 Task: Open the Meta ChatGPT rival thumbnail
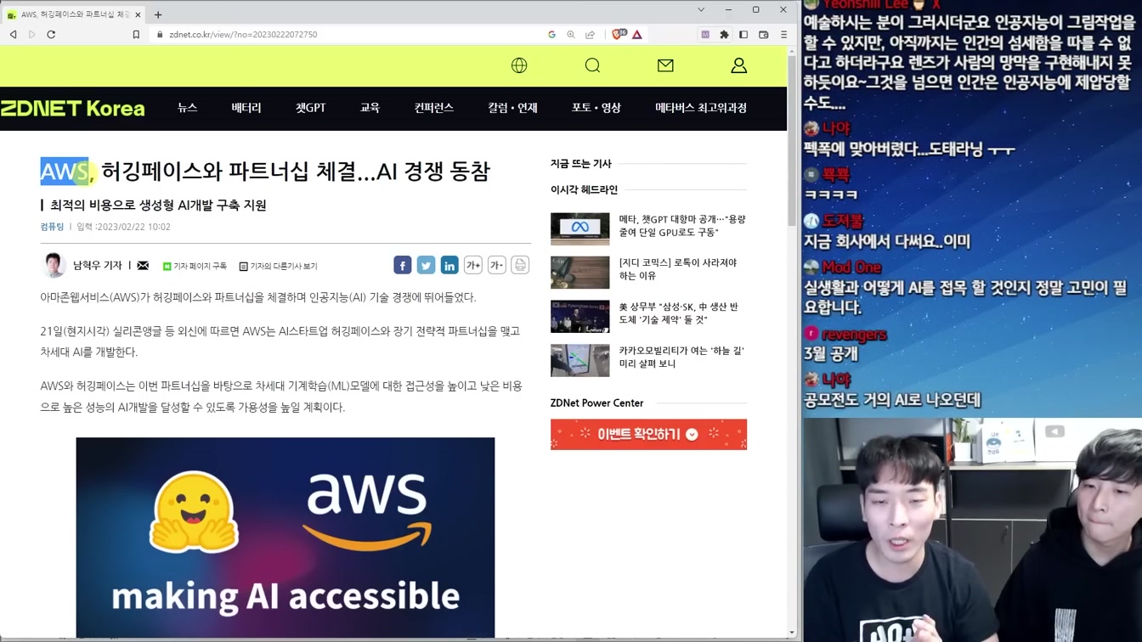(579, 228)
